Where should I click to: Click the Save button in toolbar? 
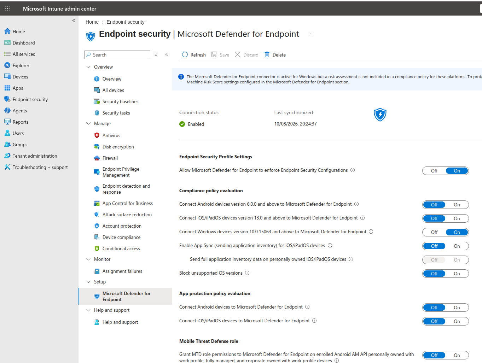(220, 55)
